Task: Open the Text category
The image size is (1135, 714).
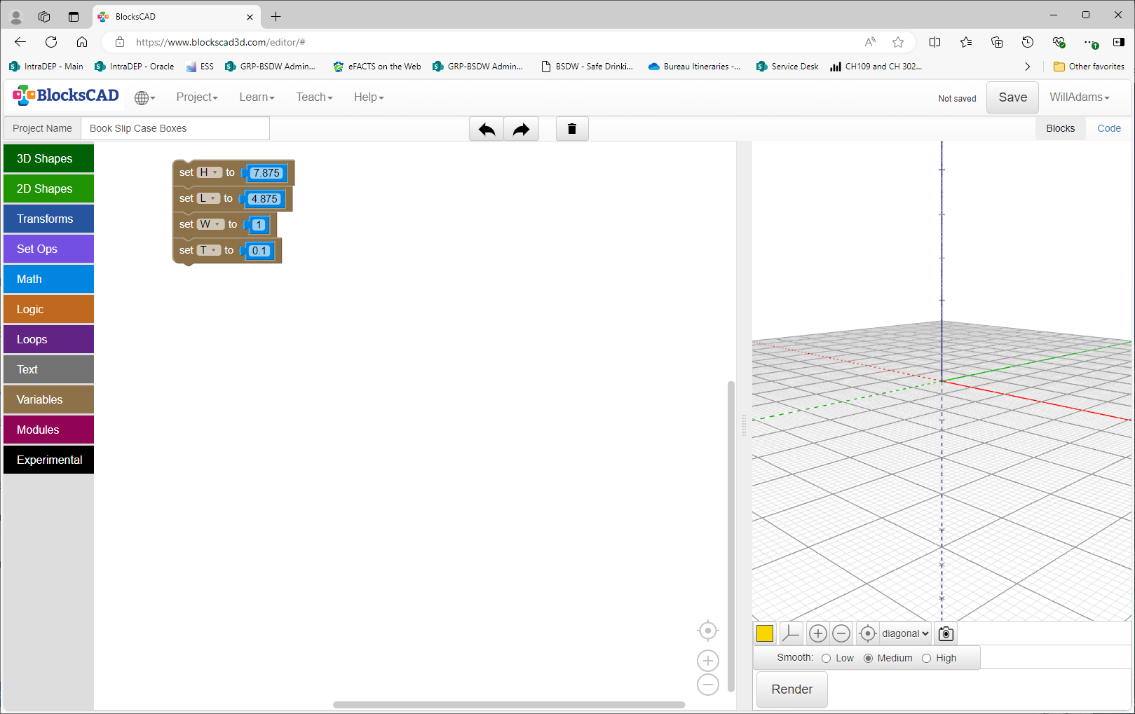Action: click(48, 369)
